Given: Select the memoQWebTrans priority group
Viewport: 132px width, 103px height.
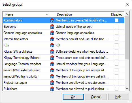Looking at the screenshot, I should pyautogui.click(x=20, y=76).
